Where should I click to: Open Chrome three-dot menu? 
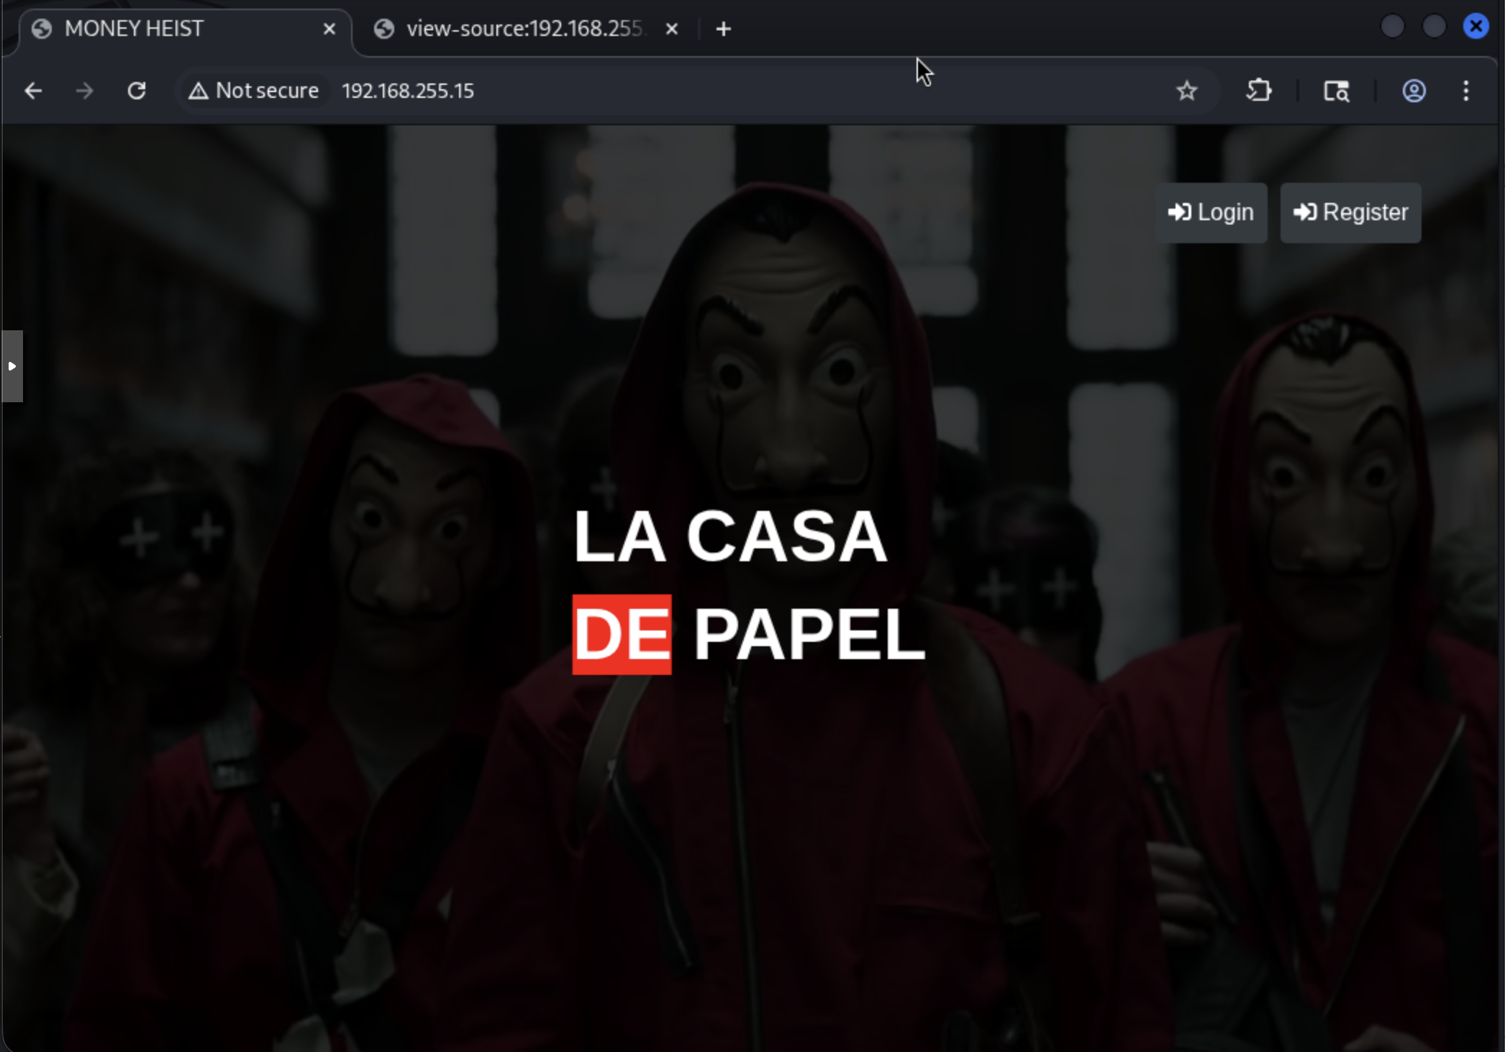tap(1465, 91)
